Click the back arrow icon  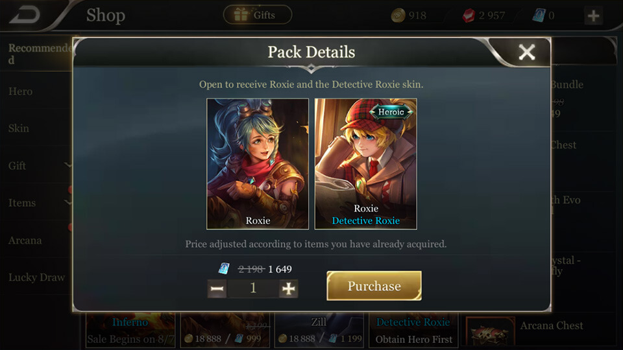(25, 15)
